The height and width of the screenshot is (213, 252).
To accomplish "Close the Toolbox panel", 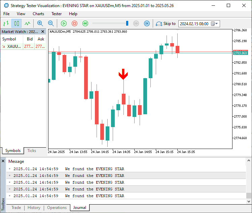I will (x=3, y=161).
